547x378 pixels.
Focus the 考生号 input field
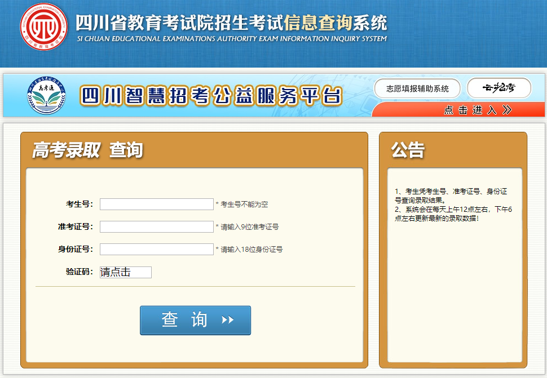tap(156, 204)
